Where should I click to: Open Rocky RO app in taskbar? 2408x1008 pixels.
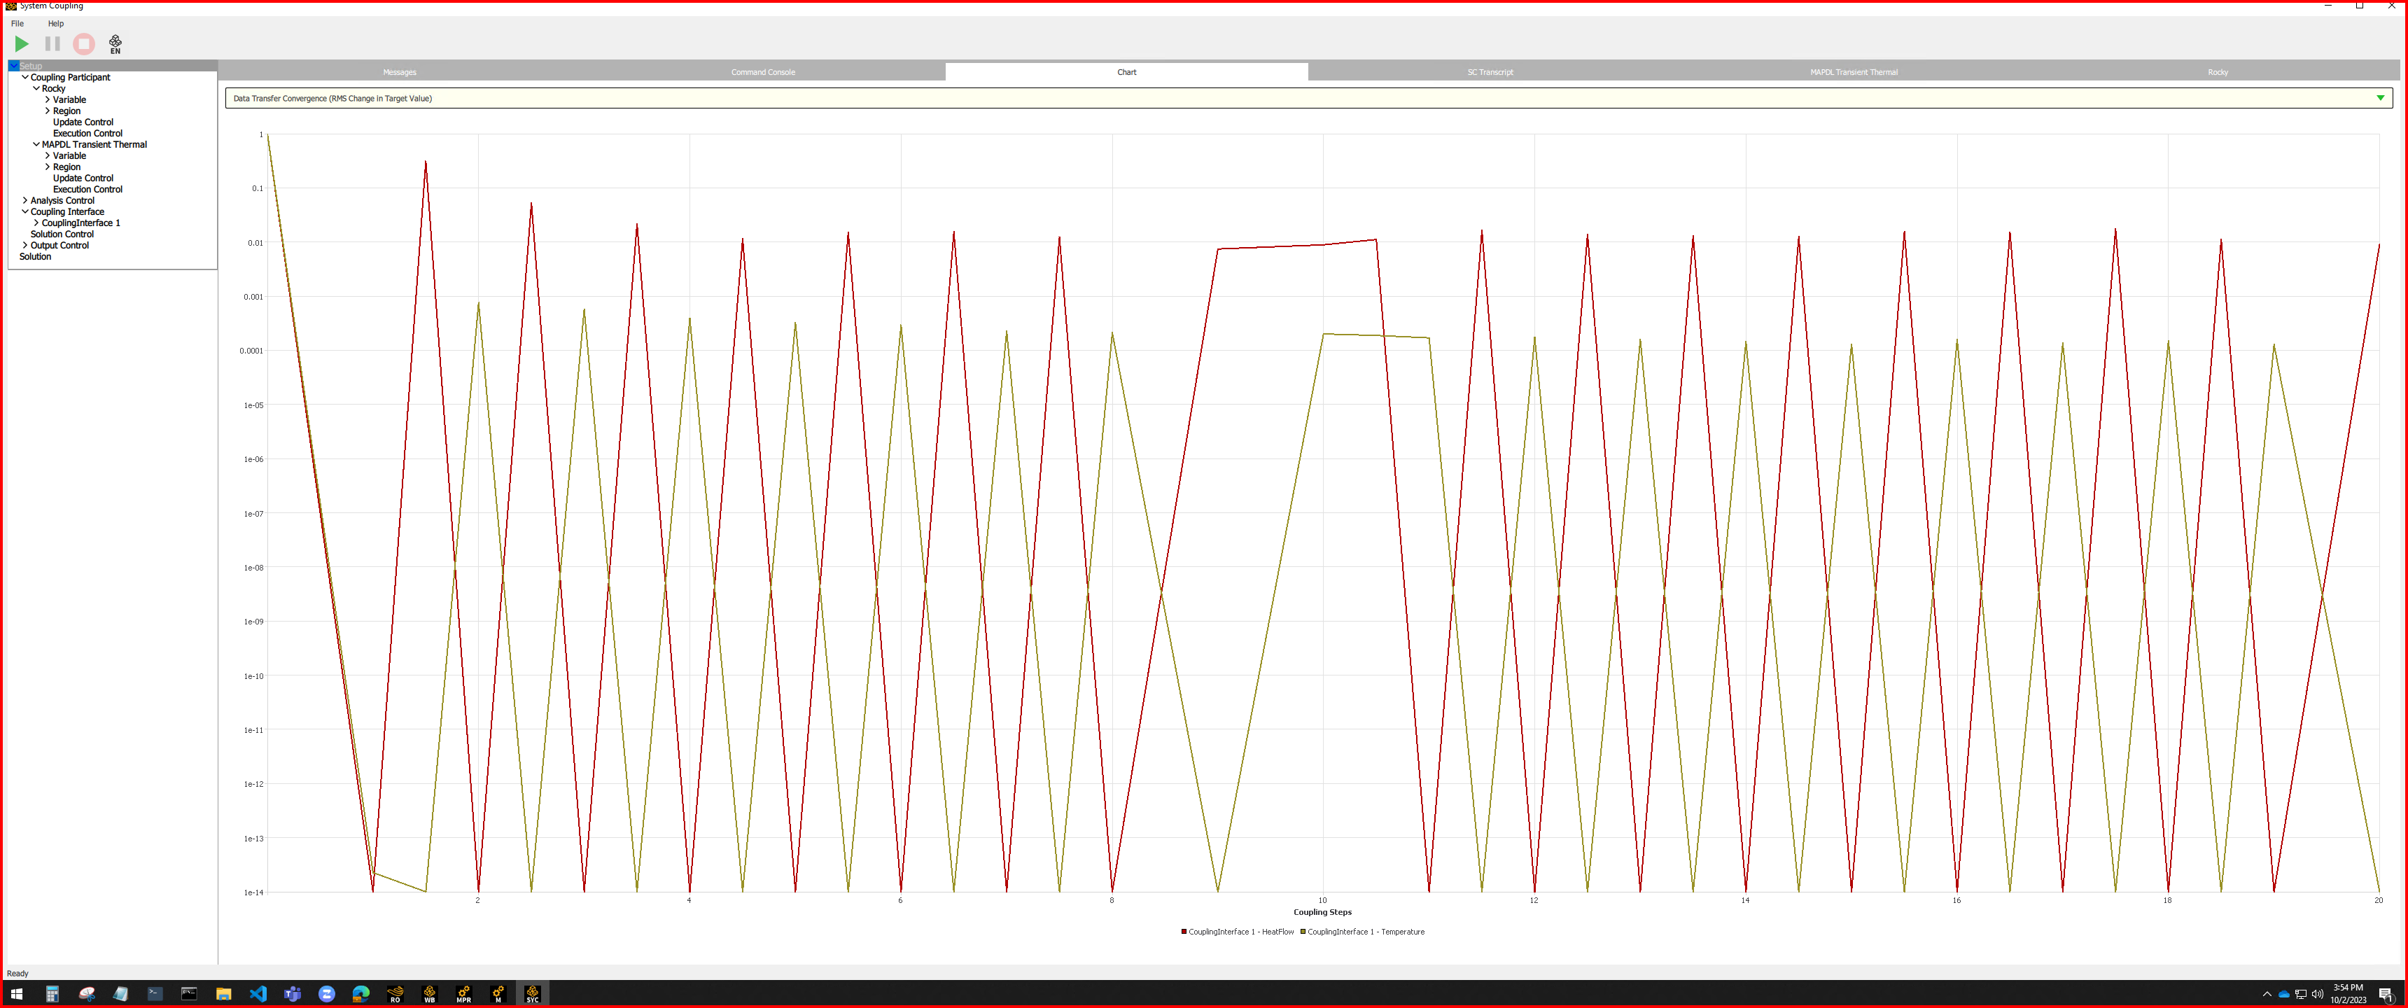[395, 994]
